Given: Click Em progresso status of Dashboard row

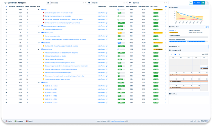Looking at the screenshot, I should pyautogui.click(x=158, y=43).
